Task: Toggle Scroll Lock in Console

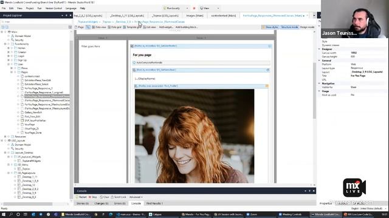Action: (119, 197)
